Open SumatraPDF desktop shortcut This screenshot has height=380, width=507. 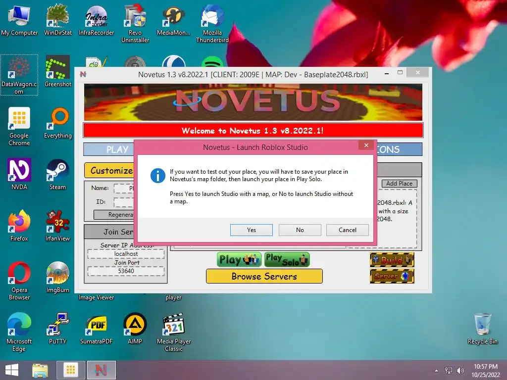point(97,329)
